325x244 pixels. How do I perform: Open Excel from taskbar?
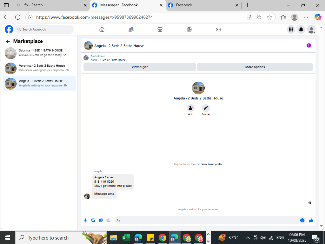click(x=126, y=238)
